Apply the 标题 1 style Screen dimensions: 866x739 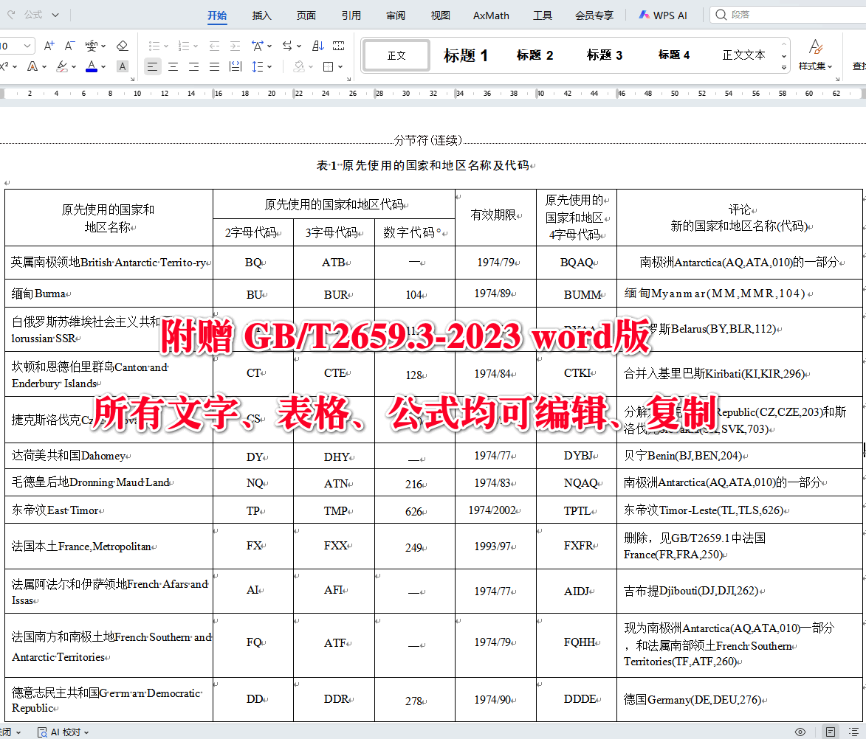tap(465, 55)
